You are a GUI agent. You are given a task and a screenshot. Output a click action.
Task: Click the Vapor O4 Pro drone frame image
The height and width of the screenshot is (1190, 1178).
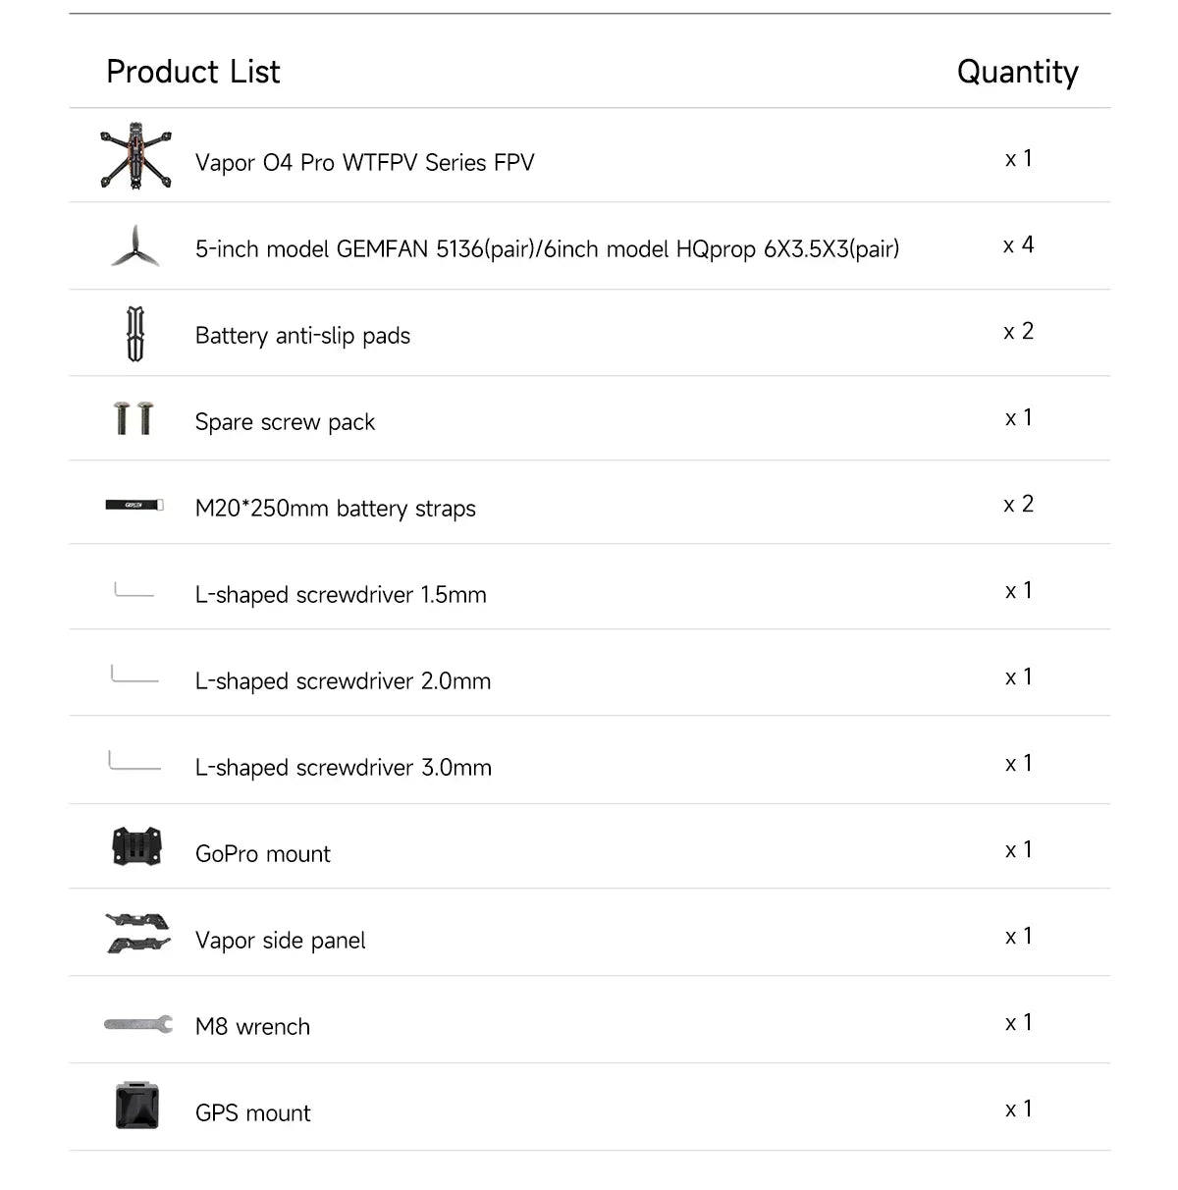pyautogui.click(x=135, y=157)
